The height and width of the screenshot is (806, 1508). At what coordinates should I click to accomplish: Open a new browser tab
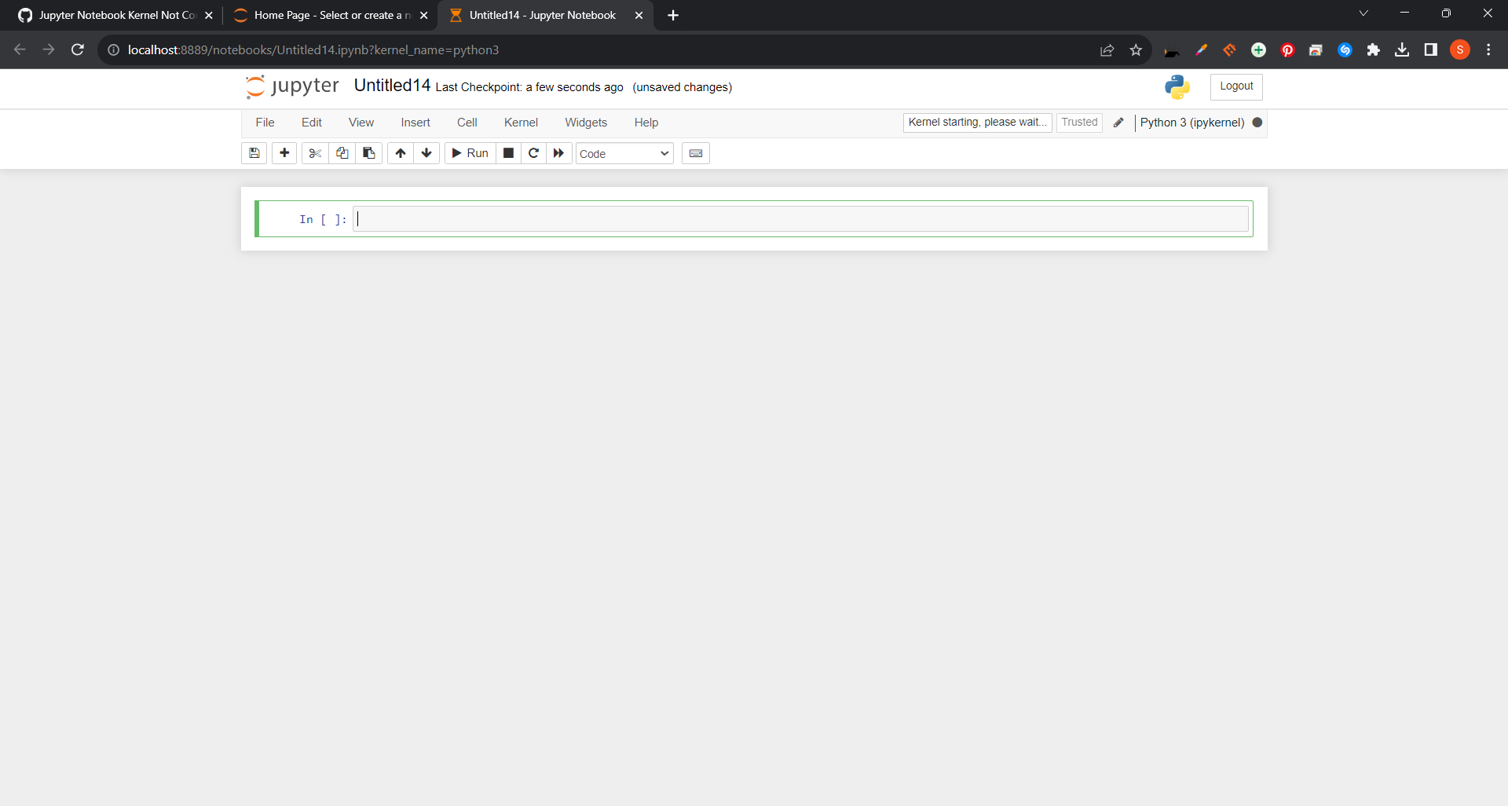click(x=673, y=15)
